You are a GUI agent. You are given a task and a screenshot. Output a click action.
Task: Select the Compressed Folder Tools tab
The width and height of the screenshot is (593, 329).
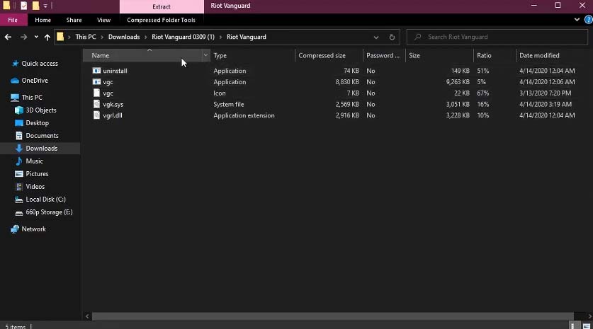(x=161, y=20)
